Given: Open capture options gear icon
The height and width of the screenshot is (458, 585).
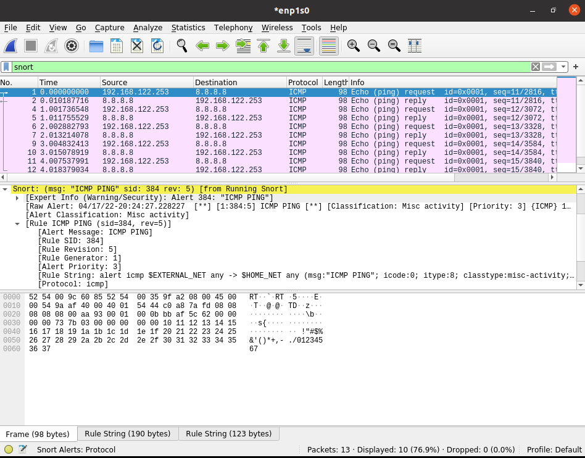Looking at the screenshot, I should tap(72, 46).
